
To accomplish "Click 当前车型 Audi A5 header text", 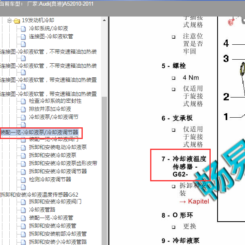I will [47, 4].
